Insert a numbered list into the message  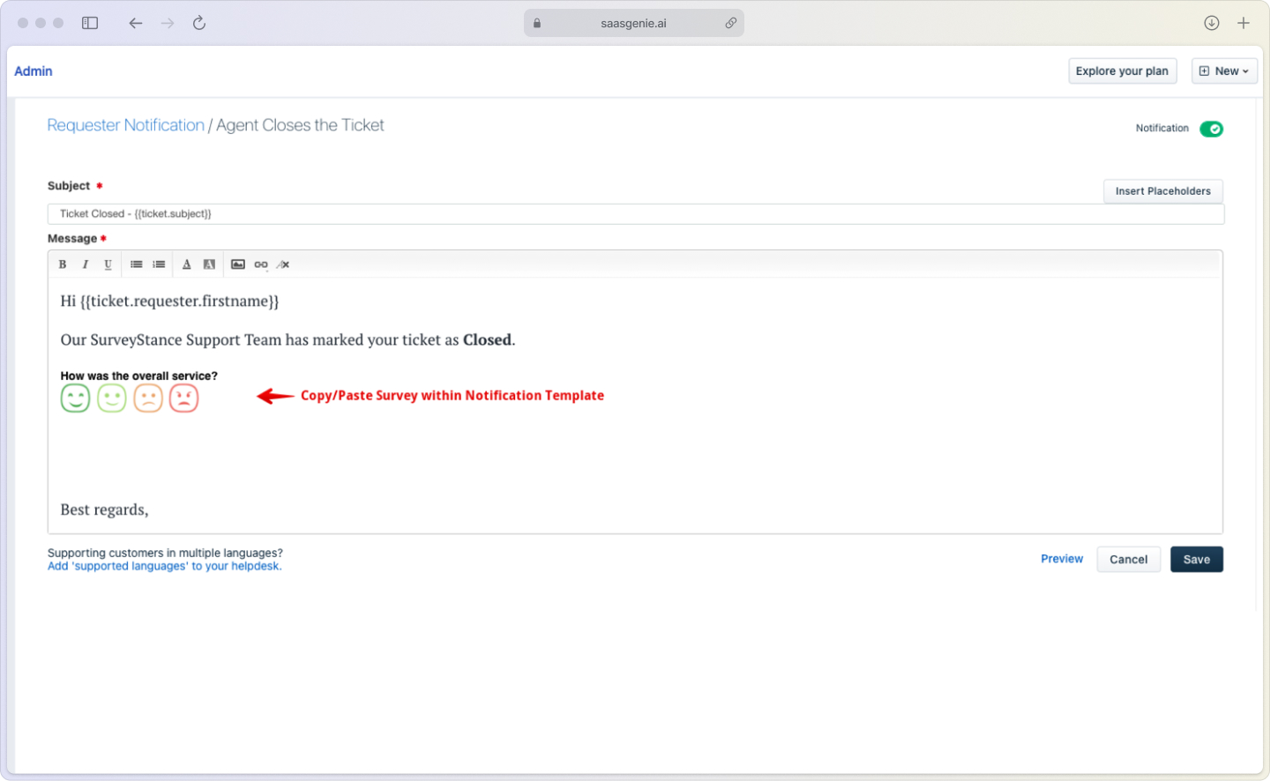pos(159,264)
